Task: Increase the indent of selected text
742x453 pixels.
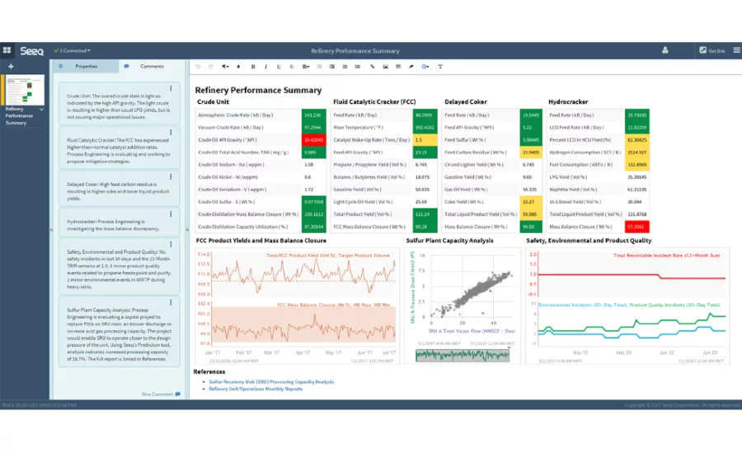Action: (x=332, y=67)
